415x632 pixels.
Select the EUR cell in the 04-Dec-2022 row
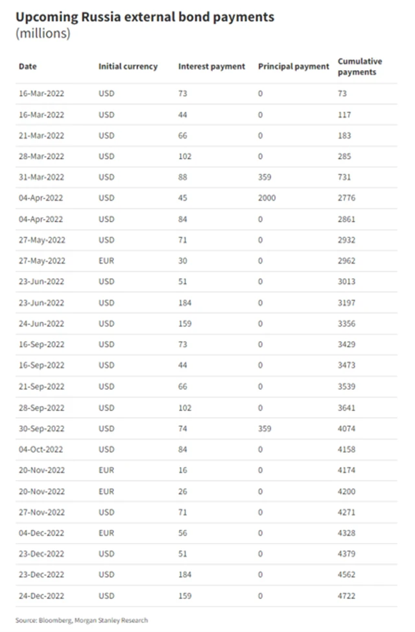point(106,533)
